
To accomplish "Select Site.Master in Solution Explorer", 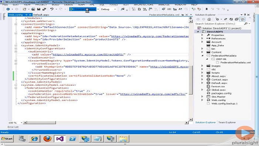I will point(218,97).
